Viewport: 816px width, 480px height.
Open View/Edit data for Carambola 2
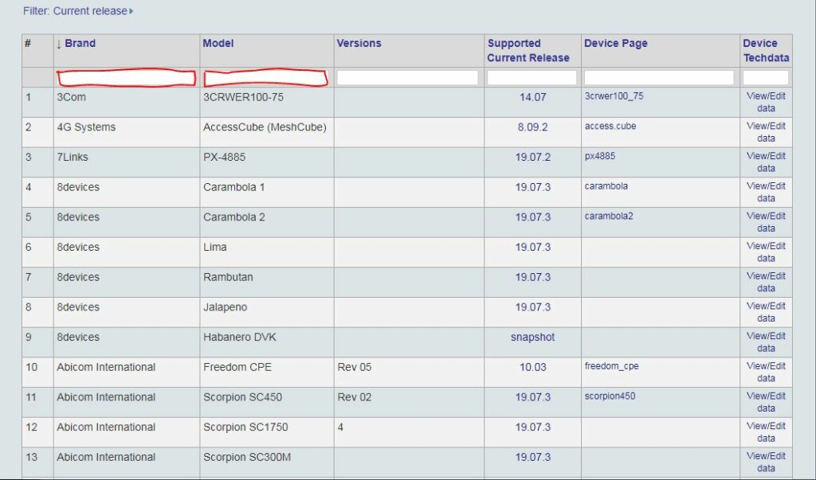click(x=766, y=222)
